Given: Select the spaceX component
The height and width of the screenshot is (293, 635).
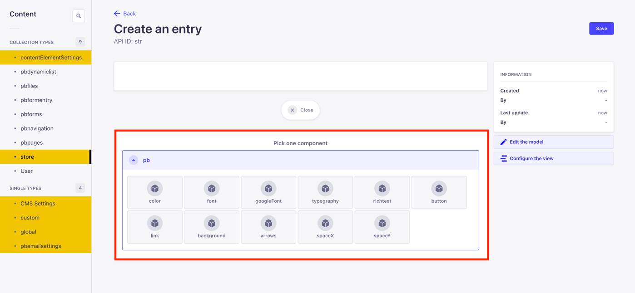Looking at the screenshot, I should pos(325,227).
